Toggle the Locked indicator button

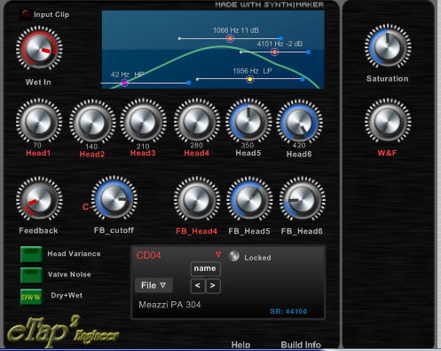click(233, 256)
